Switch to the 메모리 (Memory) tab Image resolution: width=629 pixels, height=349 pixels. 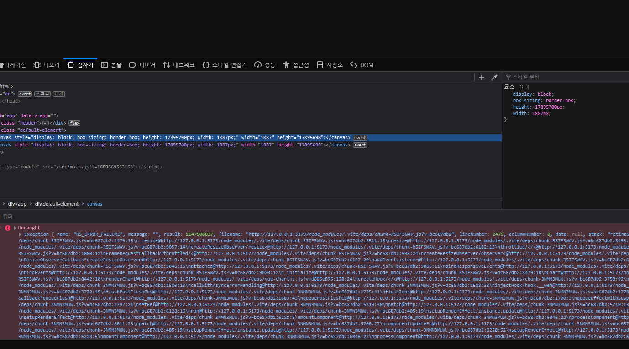pyautogui.click(x=47, y=65)
